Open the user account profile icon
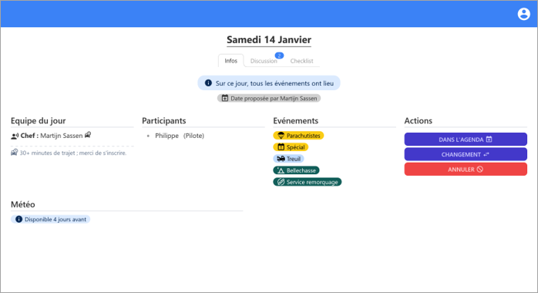 tap(523, 14)
